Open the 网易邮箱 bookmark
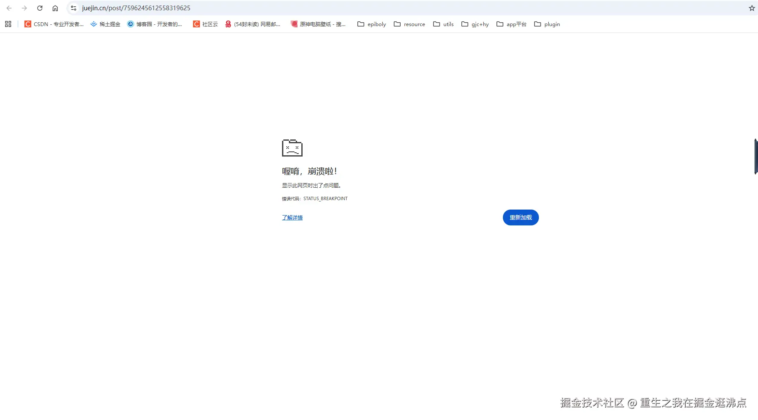Viewport: 758px width, 420px height. [x=253, y=24]
